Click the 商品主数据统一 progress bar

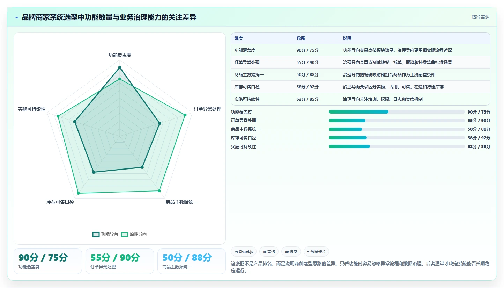[x=397, y=129]
